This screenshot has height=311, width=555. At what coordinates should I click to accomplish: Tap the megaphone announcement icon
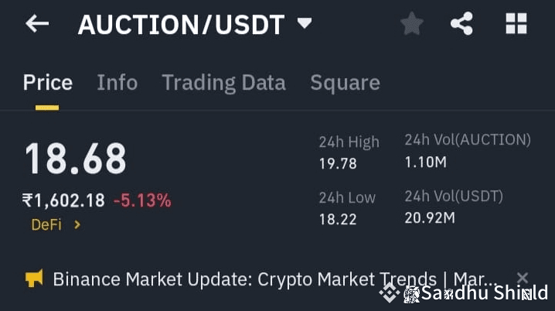point(34,279)
